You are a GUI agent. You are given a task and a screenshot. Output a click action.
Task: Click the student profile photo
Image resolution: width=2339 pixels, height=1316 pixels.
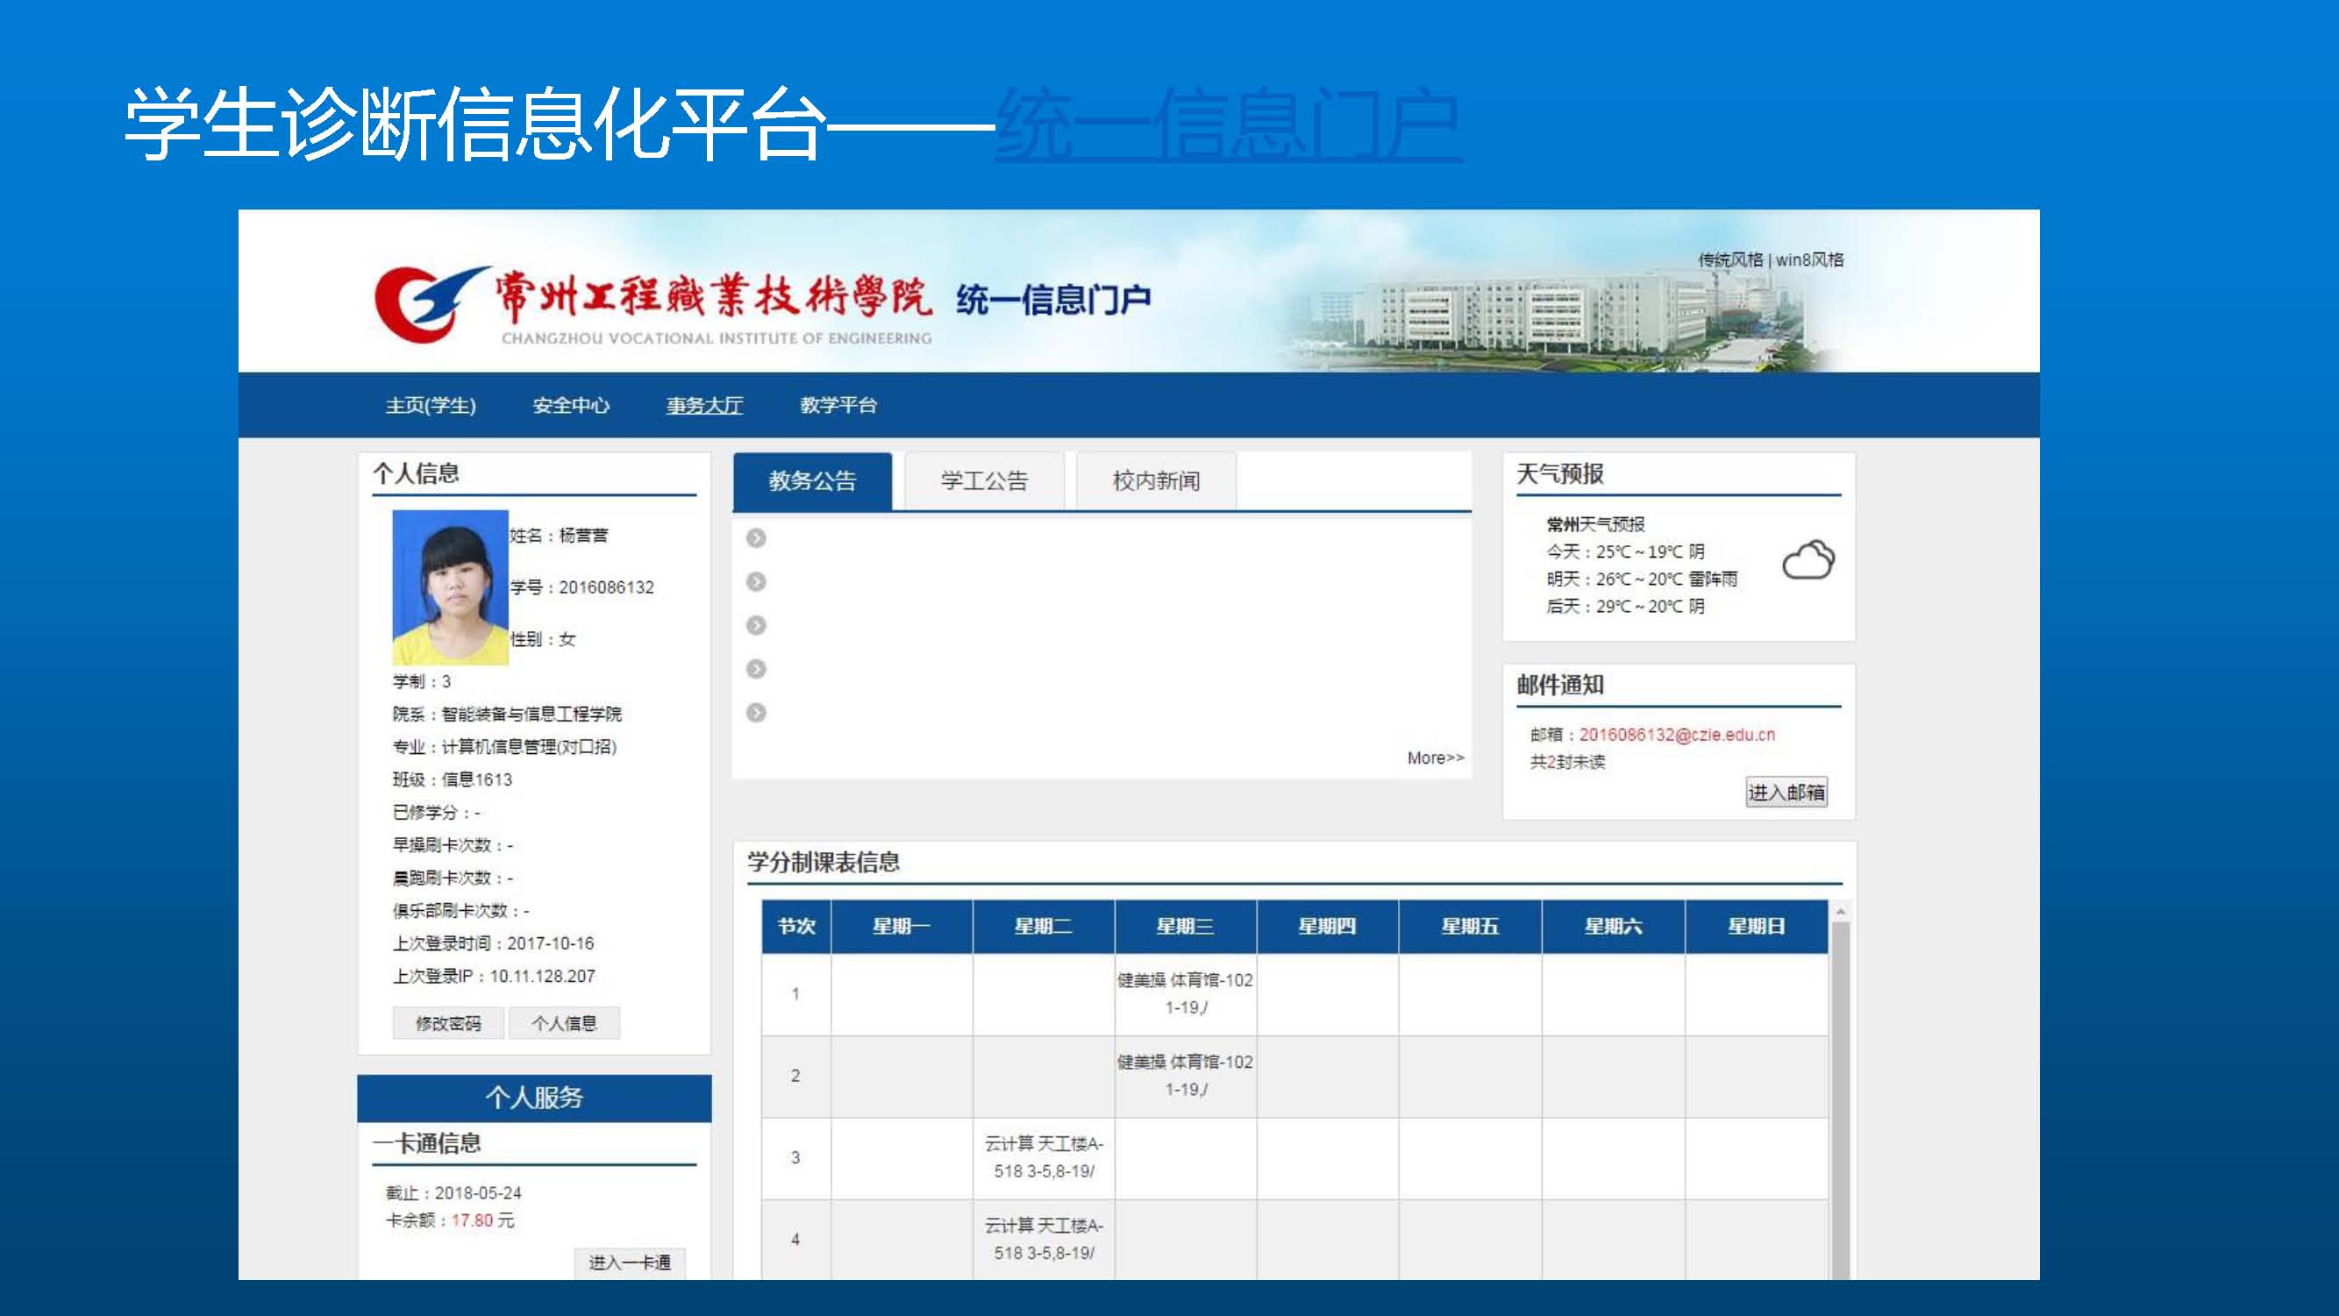coord(449,587)
